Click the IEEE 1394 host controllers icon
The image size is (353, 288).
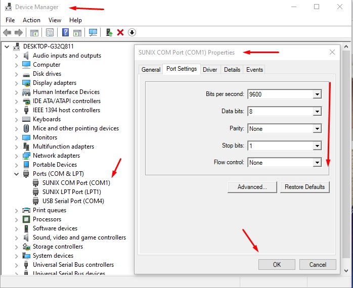pos(26,110)
